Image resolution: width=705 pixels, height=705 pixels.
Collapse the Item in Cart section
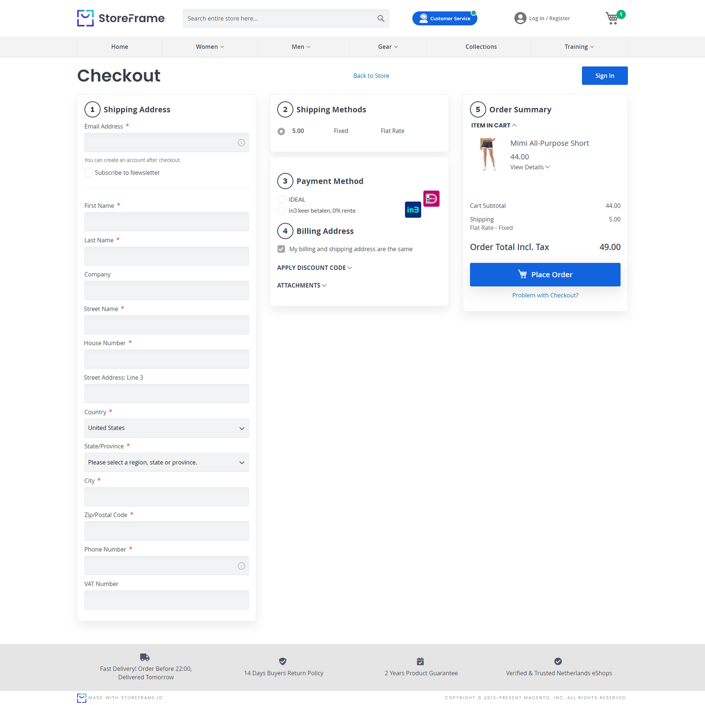click(493, 125)
